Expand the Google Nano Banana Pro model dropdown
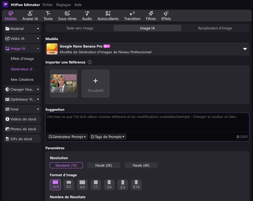The height and width of the screenshot is (201, 253). pos(245,49)
